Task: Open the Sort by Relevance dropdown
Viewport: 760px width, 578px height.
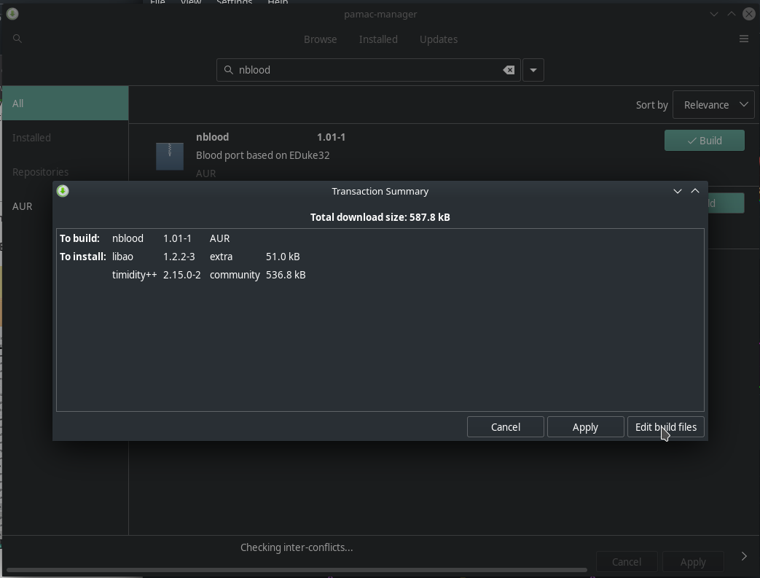Action: click(x=713, y=105)
